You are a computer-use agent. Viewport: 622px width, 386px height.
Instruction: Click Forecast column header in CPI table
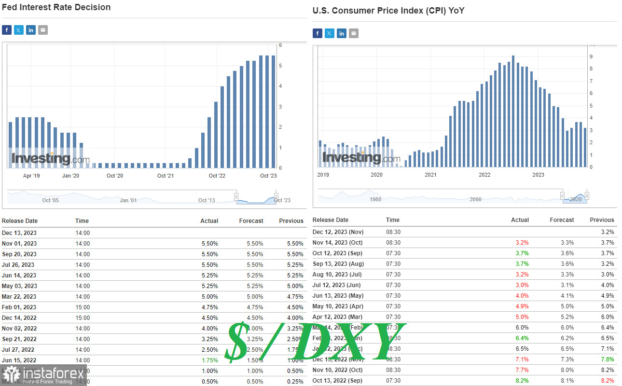coord(562,220)
